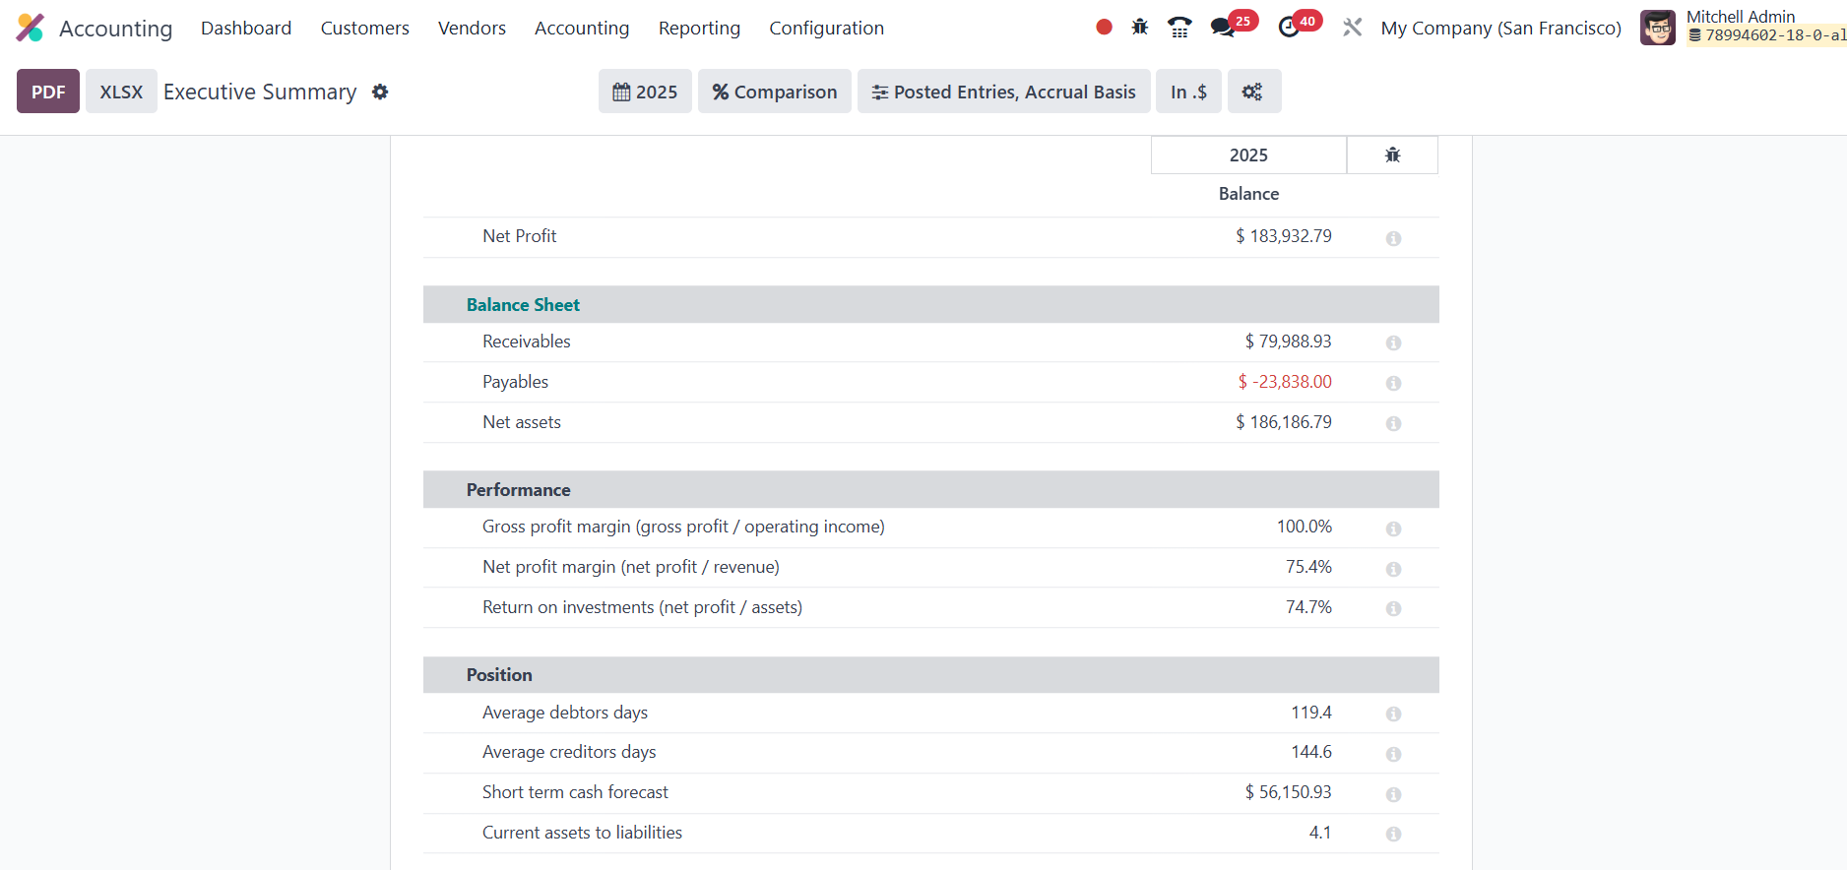Viewport: 1847px width, 870px height.
Task: Open the debug bug icon in navbar
Action: coord(1140,28)
